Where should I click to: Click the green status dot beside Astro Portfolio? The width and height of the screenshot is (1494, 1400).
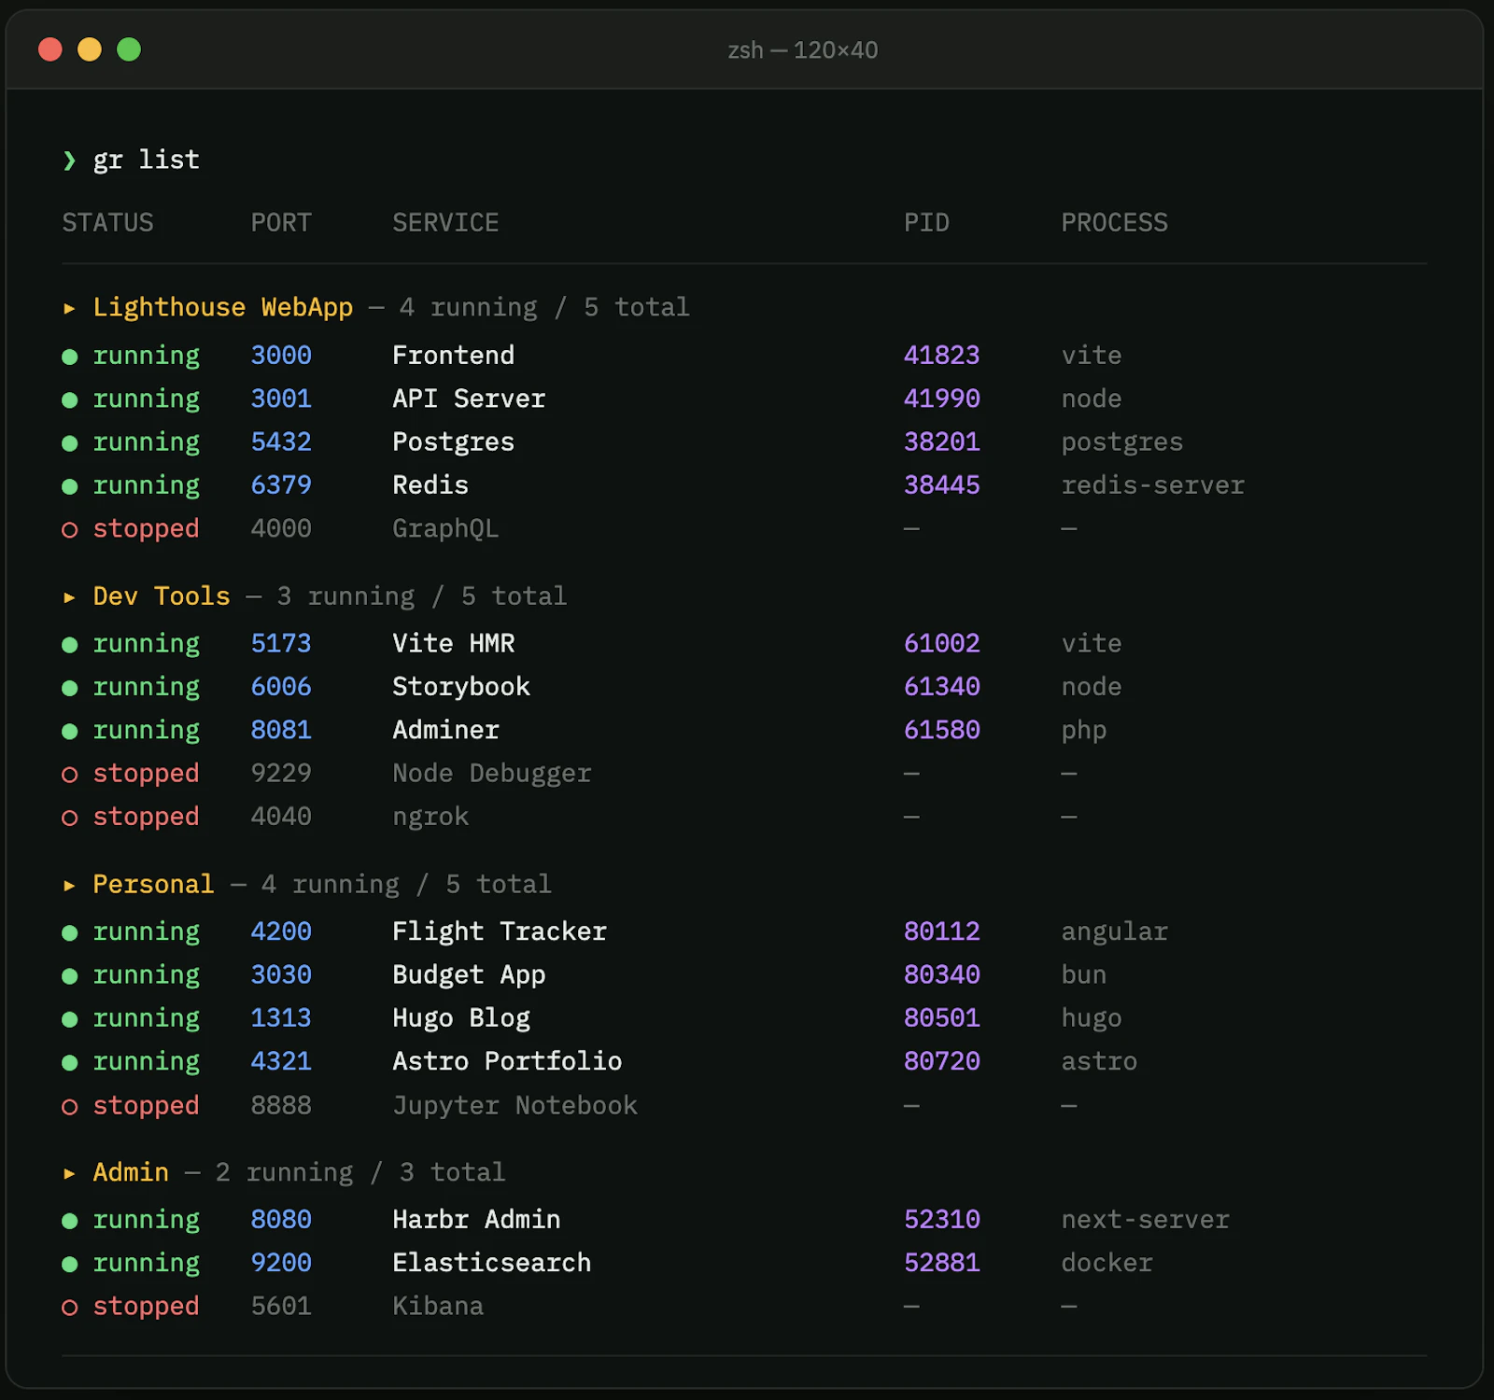tap(69, 1063)
